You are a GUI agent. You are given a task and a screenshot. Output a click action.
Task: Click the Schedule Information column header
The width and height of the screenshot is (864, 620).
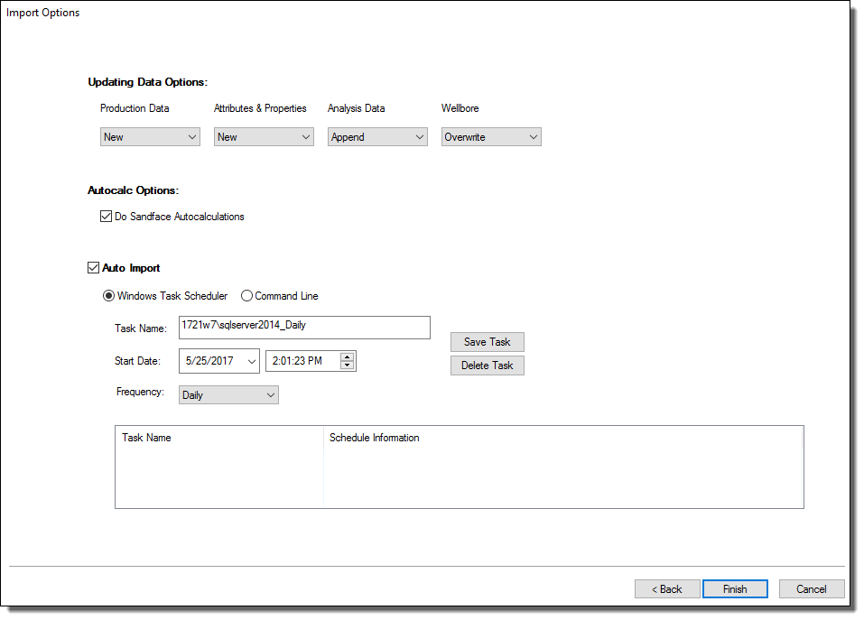pyautogui.click(x=375, y=438)
